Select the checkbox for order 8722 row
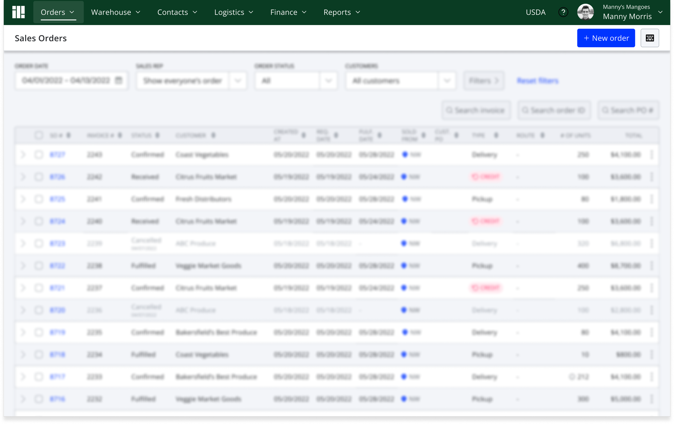 point(39,266)
